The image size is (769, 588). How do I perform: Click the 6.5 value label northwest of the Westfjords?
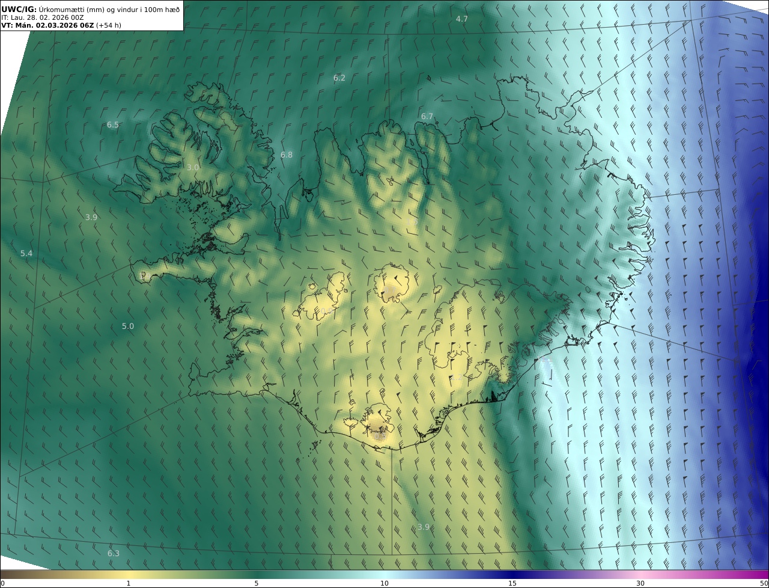113,125
